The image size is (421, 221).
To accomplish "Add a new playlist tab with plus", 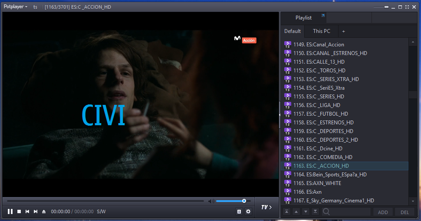I will pyautogui.click(x=343, y=31).
